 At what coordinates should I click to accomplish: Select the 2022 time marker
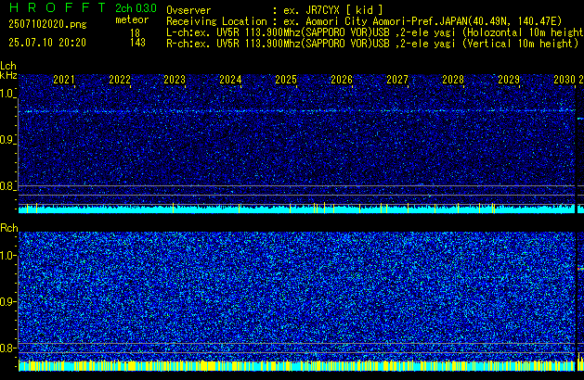pos(120,80)
